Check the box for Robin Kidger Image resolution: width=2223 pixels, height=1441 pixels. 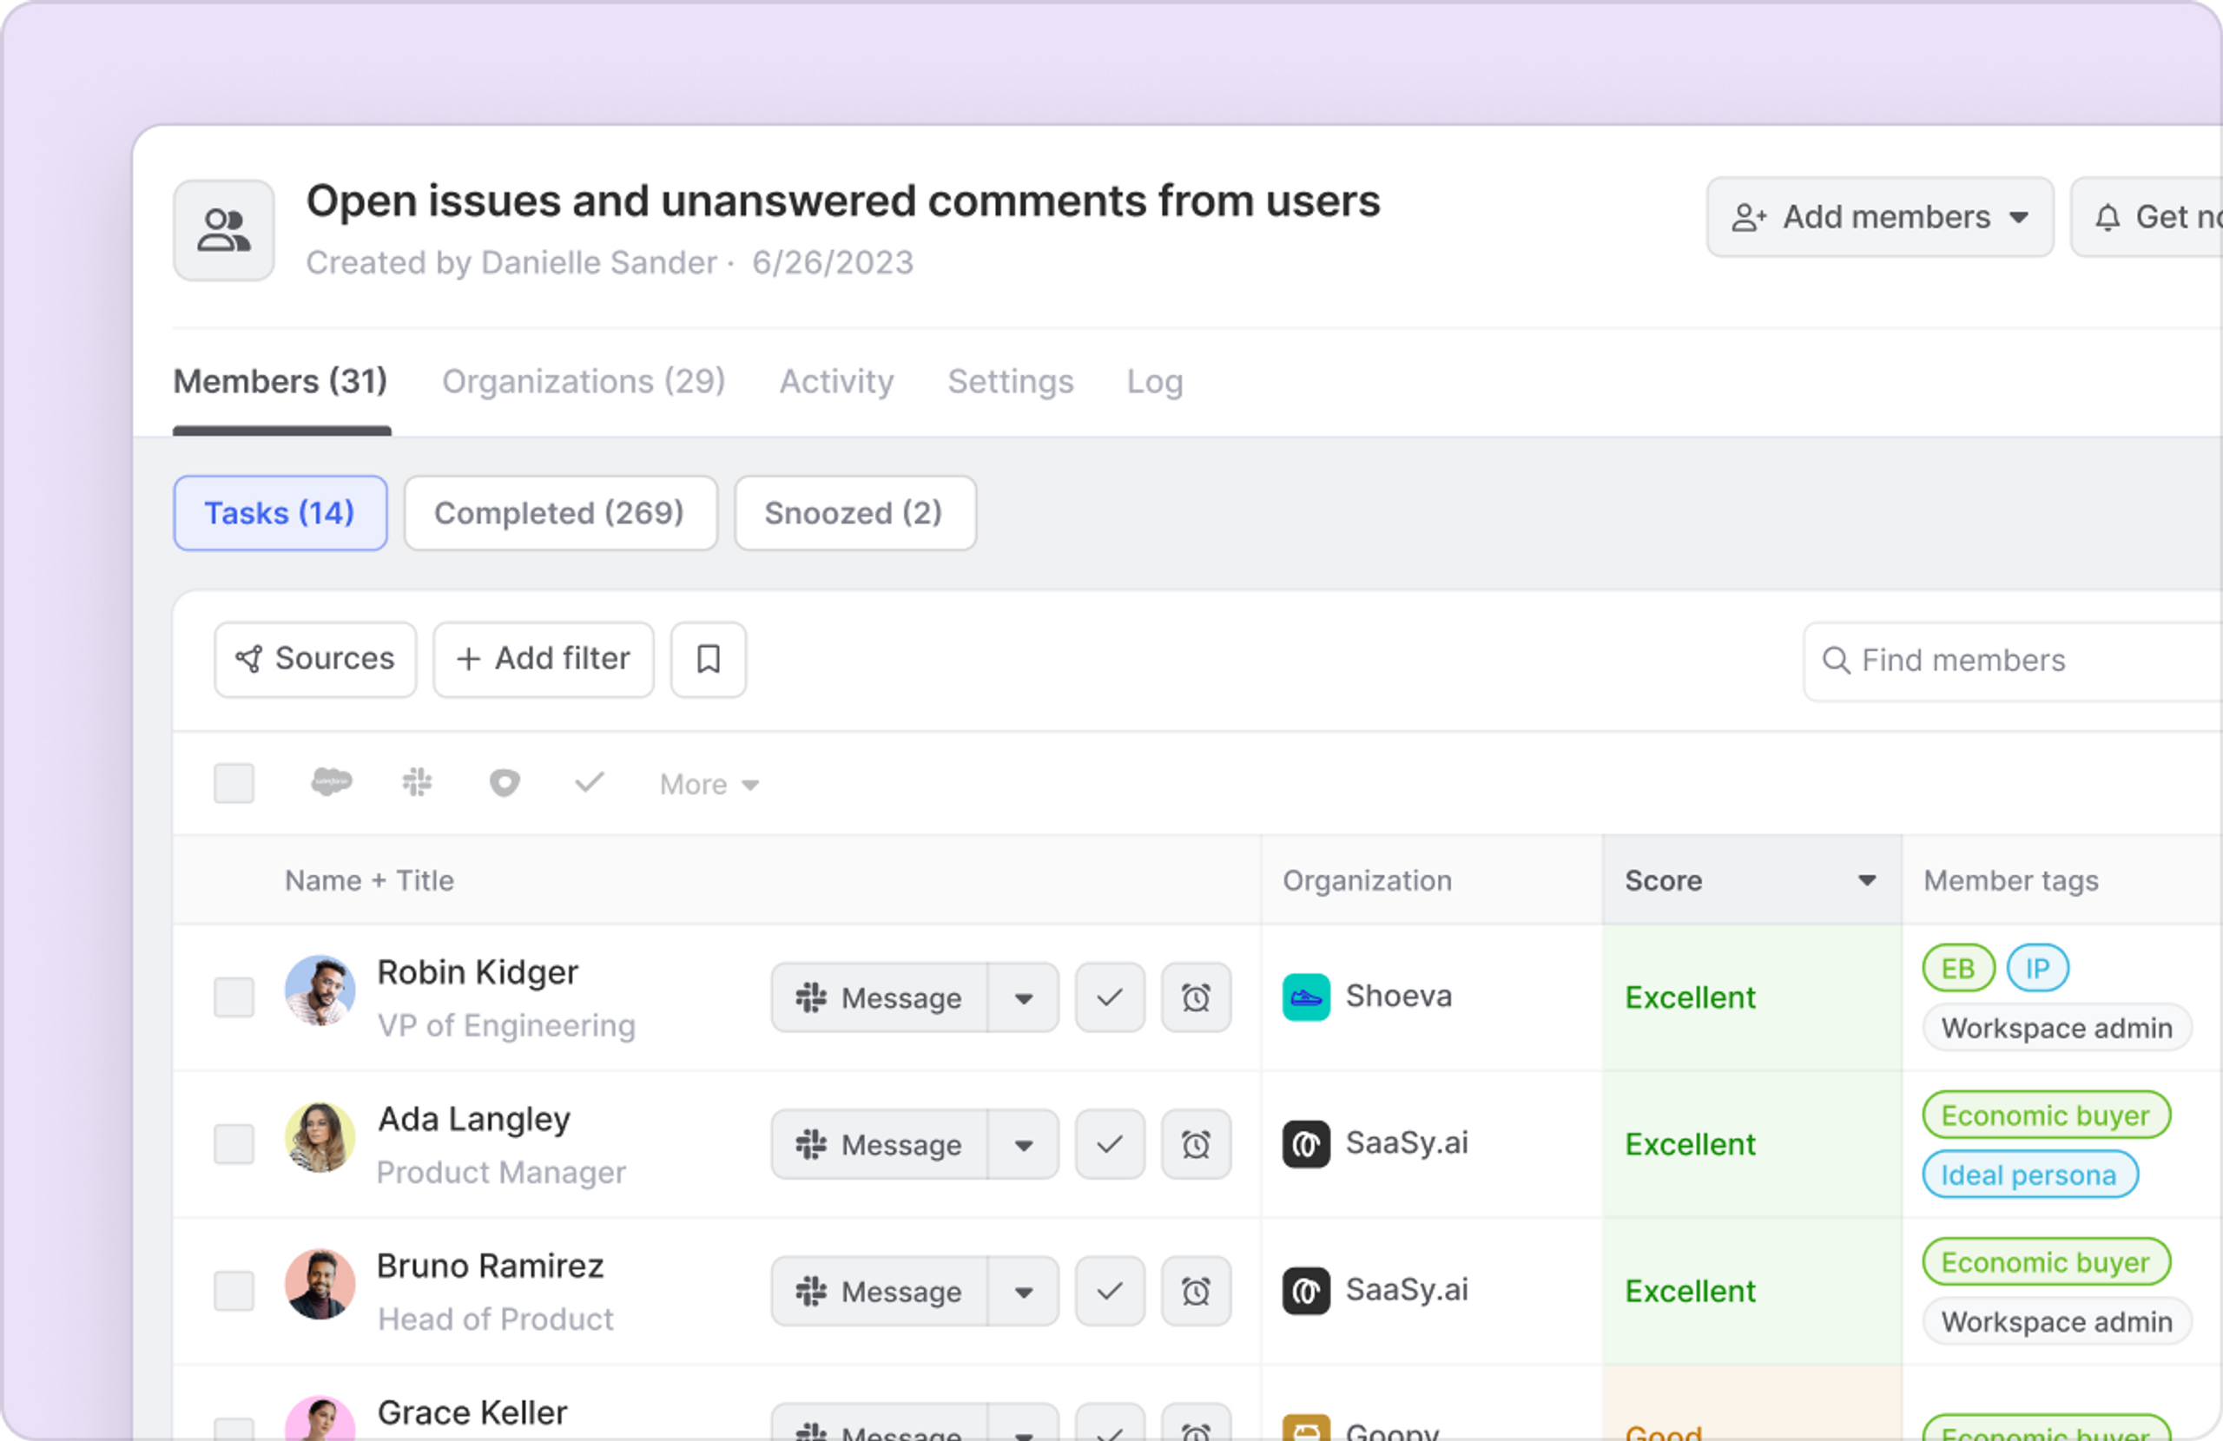(234, 997)
